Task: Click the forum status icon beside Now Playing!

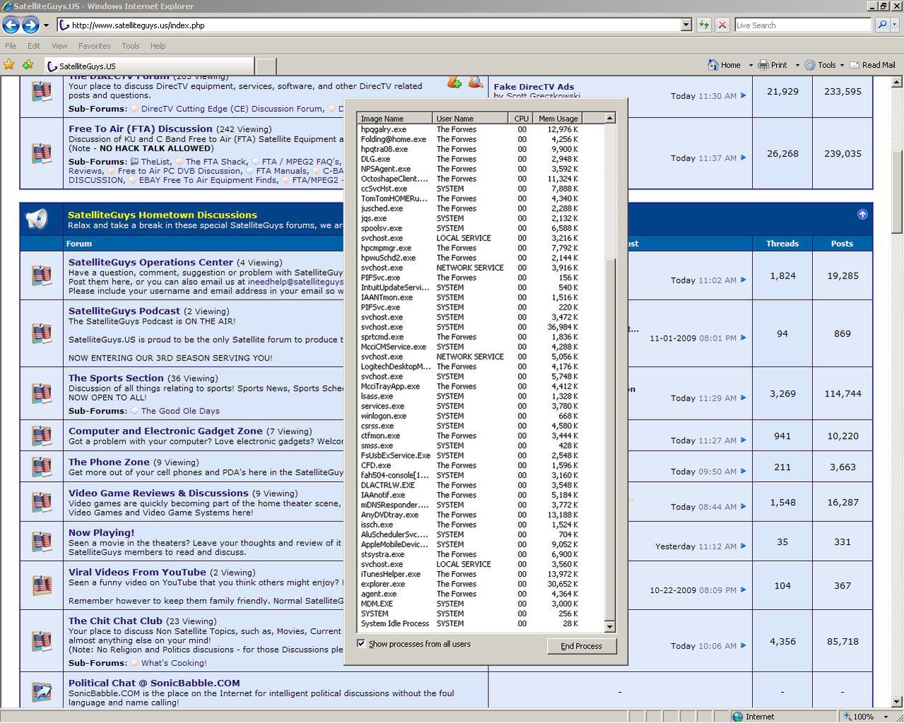Action: 42,541
